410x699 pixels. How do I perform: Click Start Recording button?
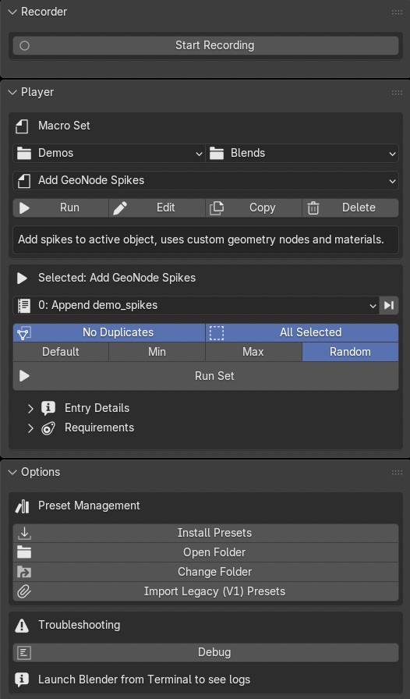[x=206, y=45]
